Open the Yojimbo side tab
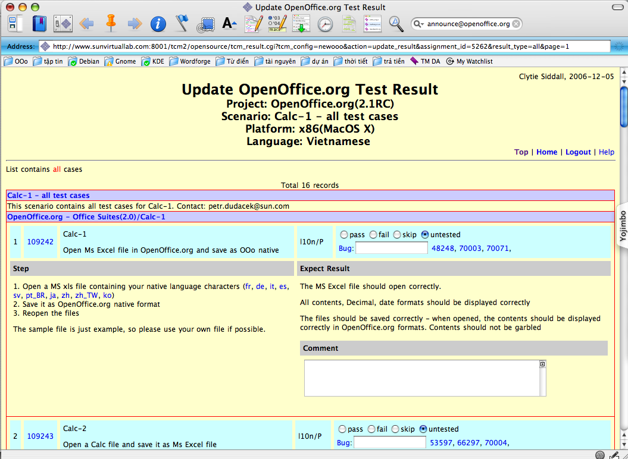The image size is (628, 459). pyautogui.click(x=622, y=226)
